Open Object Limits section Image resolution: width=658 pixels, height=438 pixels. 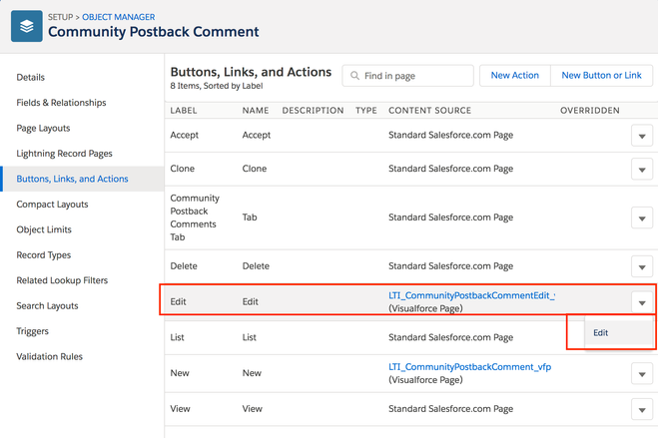click(x=44, y=229)
